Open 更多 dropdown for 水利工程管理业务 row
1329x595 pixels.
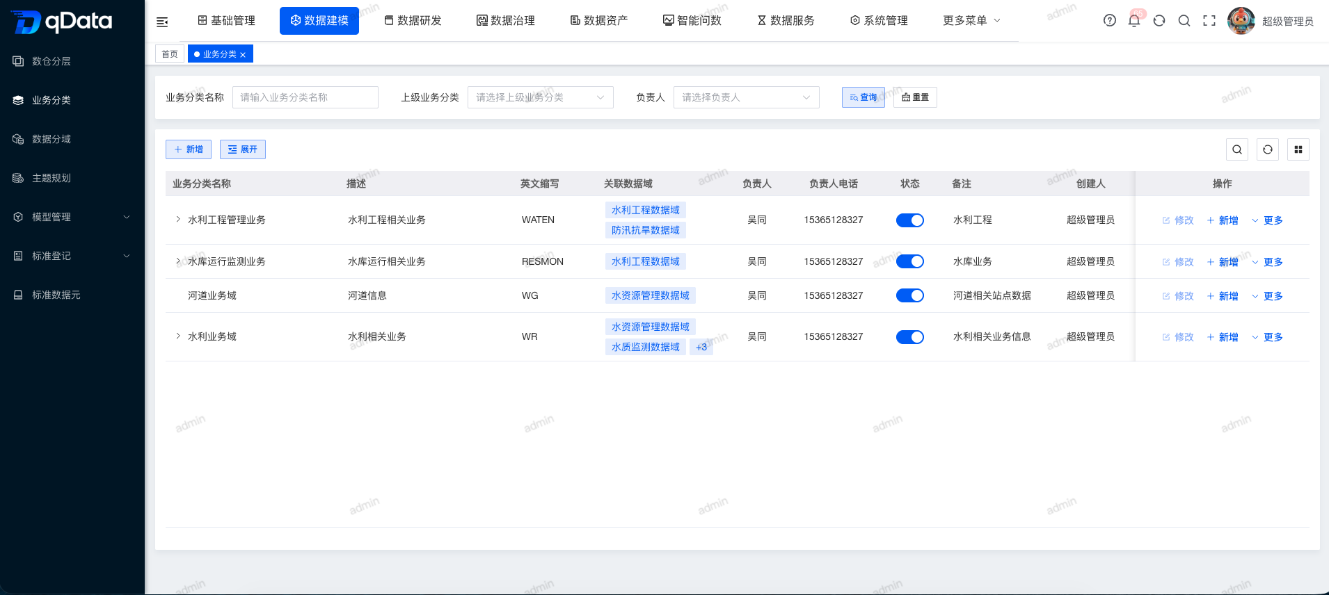click(x=1267, y=220)
